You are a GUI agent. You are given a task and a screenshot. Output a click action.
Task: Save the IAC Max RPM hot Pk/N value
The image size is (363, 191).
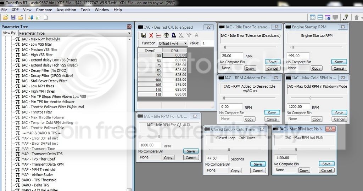point(326,164)
